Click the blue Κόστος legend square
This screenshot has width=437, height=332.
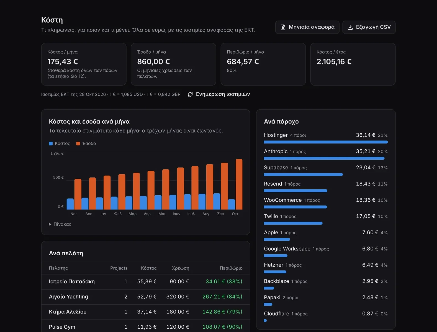click(51, 143)
